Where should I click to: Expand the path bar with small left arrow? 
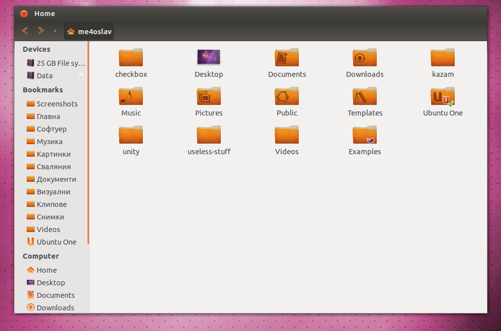(x=55, y=31)
